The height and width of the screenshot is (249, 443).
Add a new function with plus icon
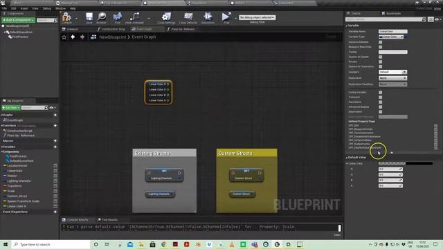coord(55,125)
